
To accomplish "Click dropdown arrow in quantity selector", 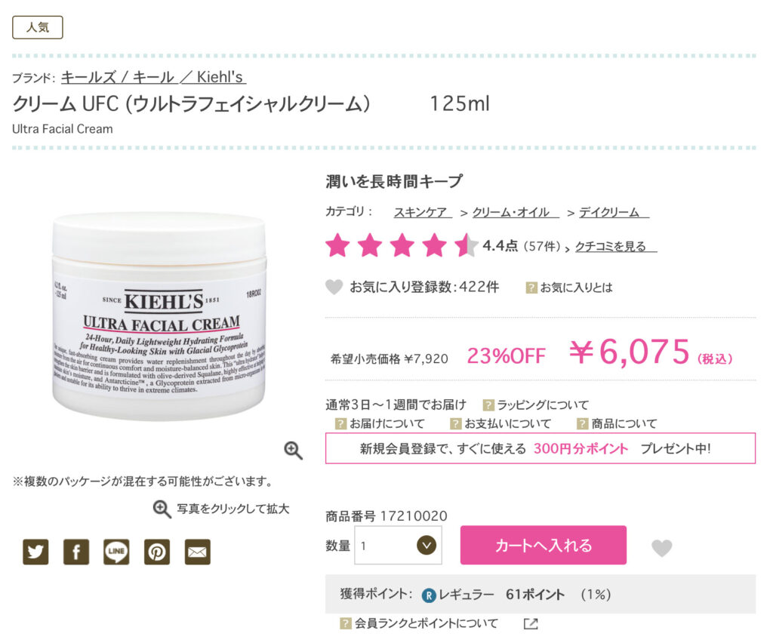I will (427, 546).
